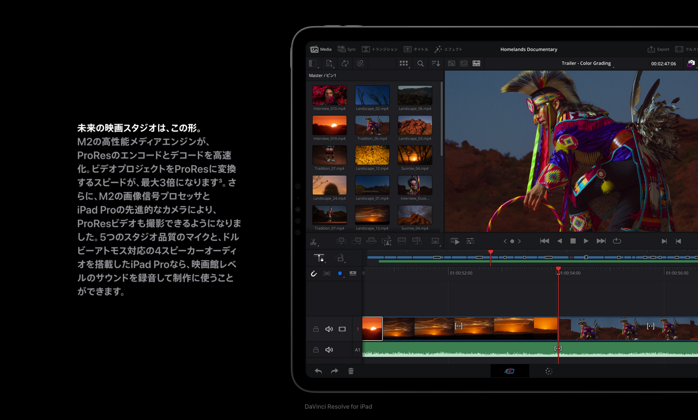
Task: Open the トランジション transitions tab
Action: [380, 49]
